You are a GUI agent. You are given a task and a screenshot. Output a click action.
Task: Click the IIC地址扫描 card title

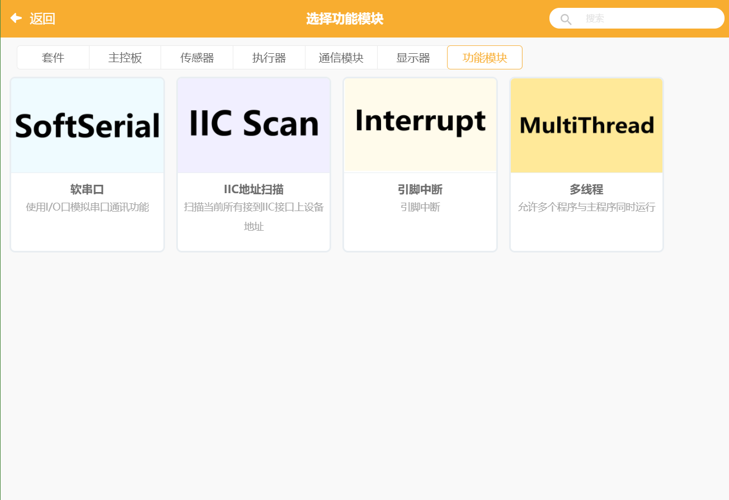point(253,189)
